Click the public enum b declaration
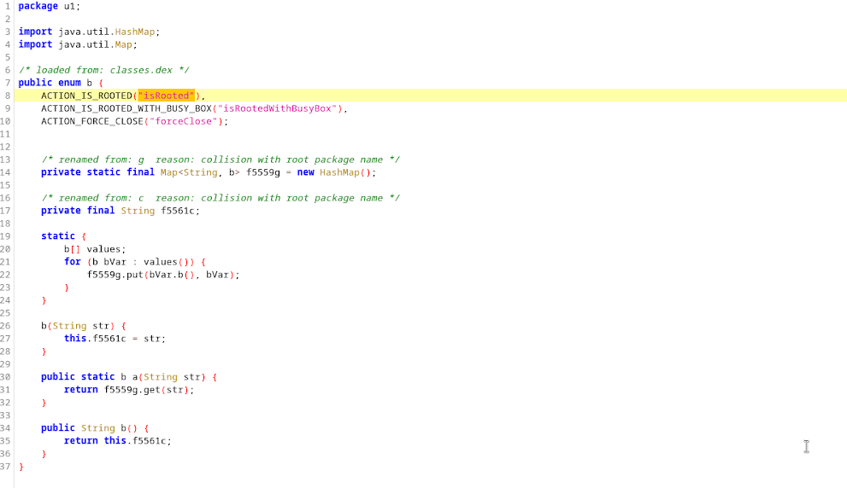Image resolution: width=847 pixels, height=488 pixels. [61, 83]
